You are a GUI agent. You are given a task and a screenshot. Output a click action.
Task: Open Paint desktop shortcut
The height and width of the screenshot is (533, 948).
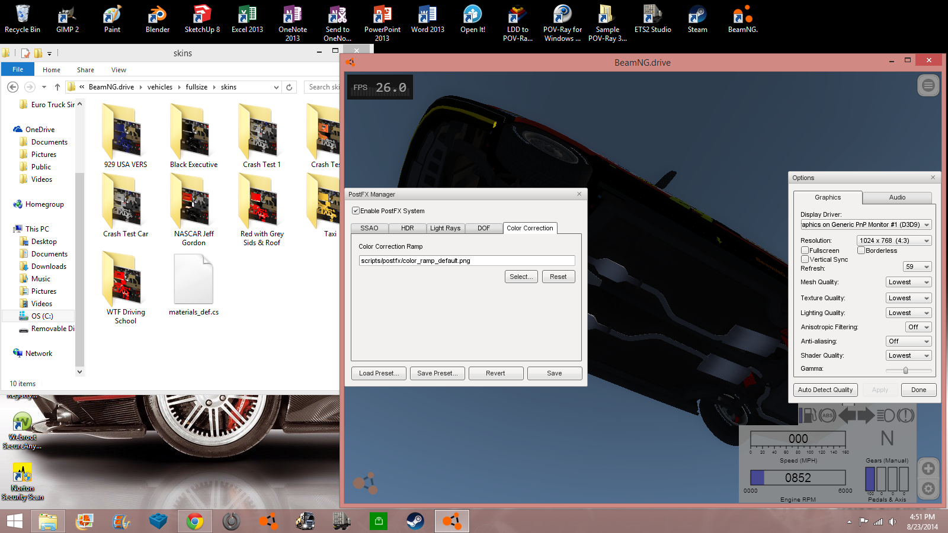pos(113,19)
